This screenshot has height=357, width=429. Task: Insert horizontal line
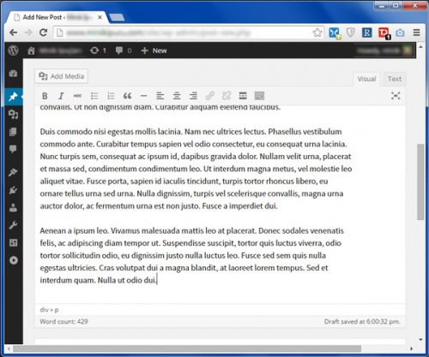[143, 96]
